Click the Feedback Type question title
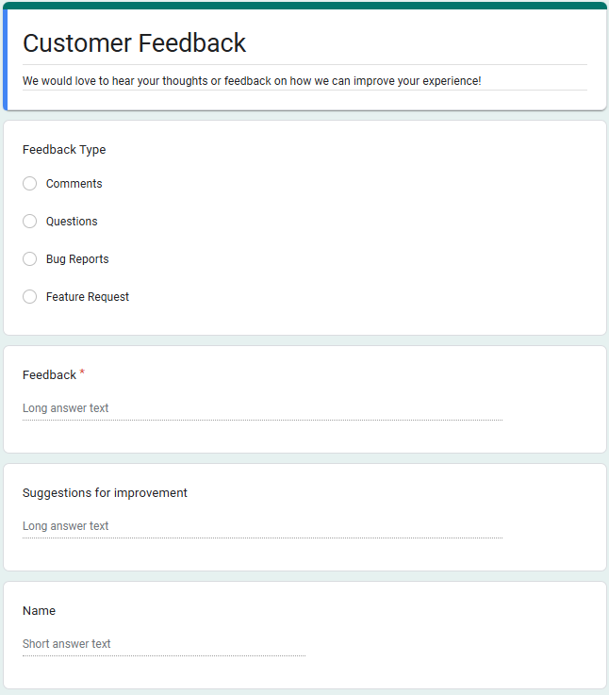 point(64,150)
